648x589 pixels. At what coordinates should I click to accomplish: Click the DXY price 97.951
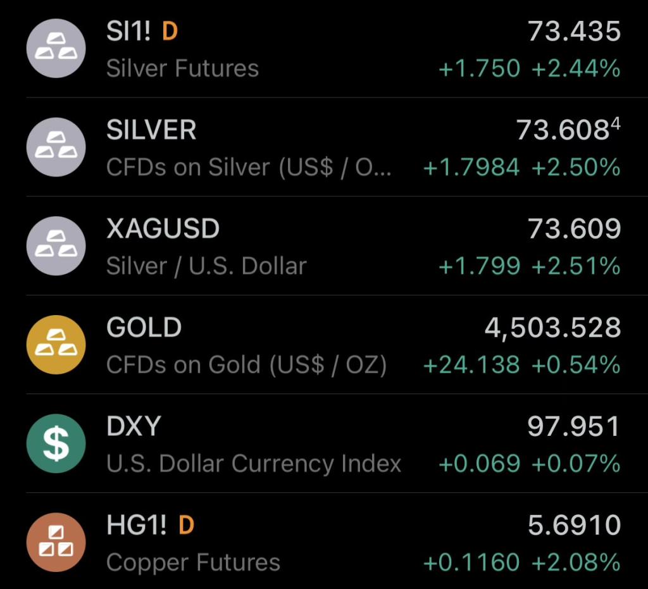pos(573,426)
